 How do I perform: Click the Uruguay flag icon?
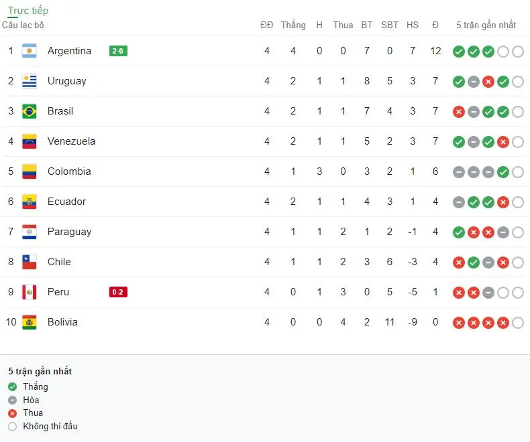(x=29, y=81)
